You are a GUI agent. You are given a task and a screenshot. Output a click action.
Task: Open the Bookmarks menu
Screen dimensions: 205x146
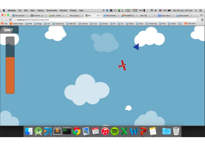point(52,10)
